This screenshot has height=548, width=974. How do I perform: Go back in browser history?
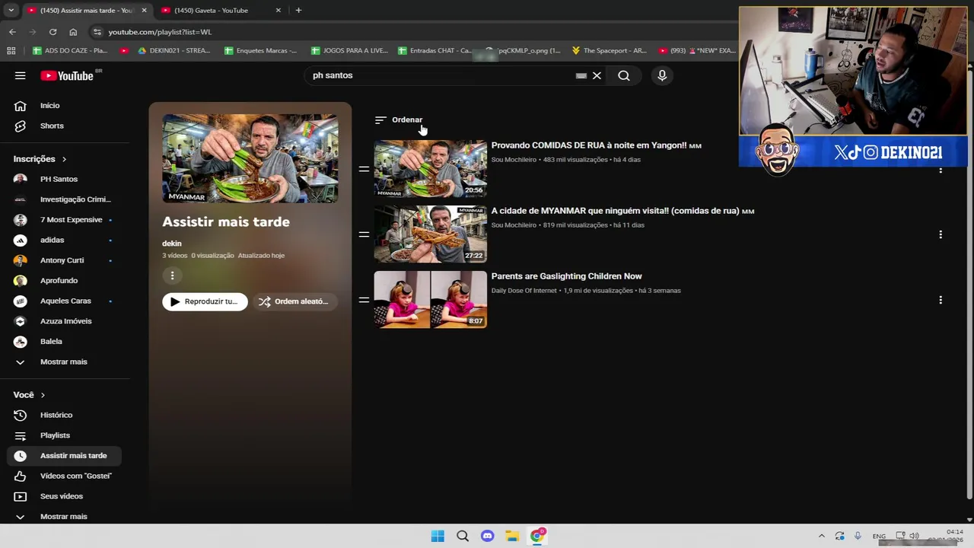(12, 32)
